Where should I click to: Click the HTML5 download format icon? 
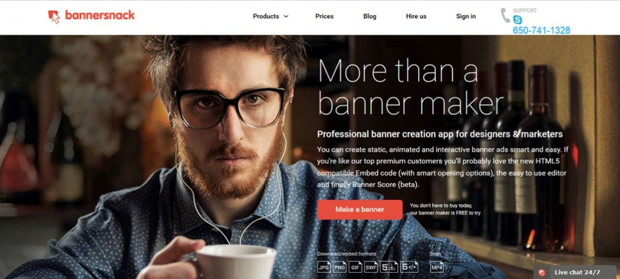click(389, 267)
